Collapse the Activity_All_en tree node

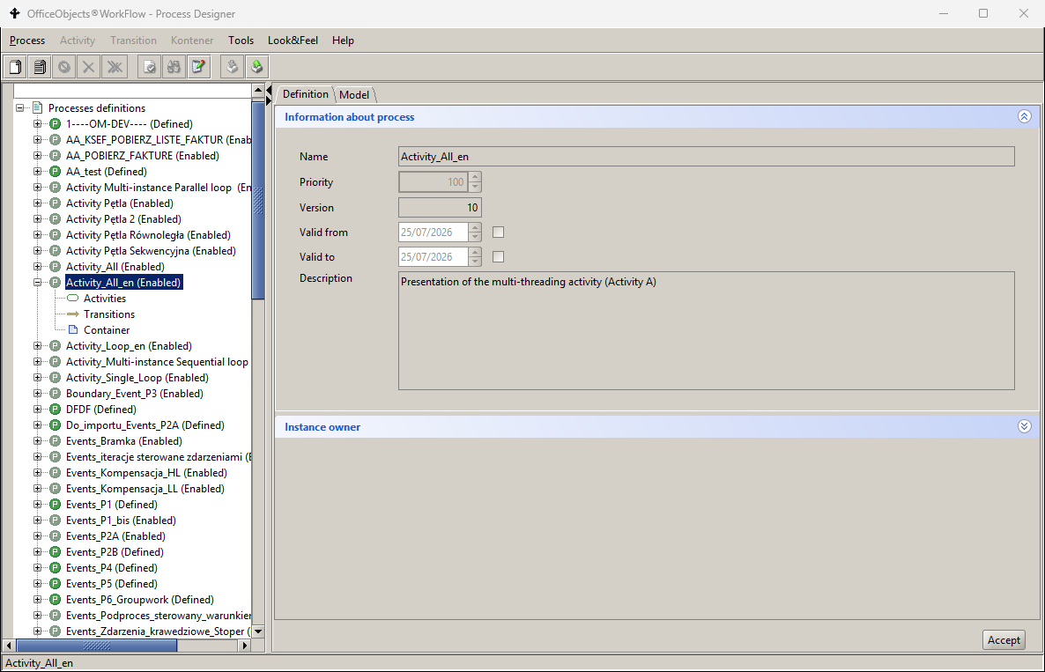pyautogui.click(x=37, y=283)
